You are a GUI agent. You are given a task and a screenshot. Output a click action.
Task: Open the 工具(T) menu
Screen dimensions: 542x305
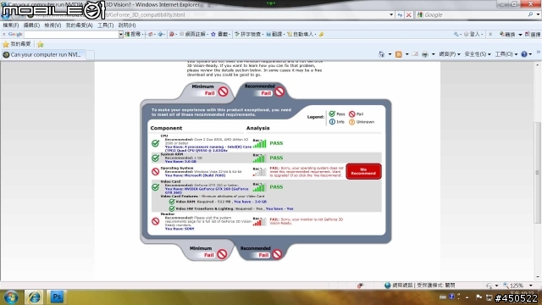(x=105, y=25)
